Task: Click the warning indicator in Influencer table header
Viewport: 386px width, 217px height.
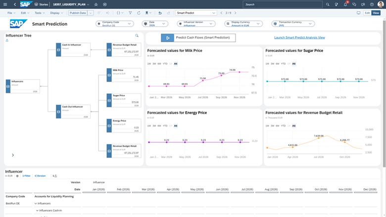Action: (x=54, y=175)
